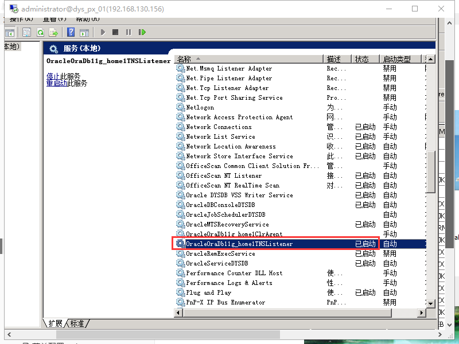This screenshot has width=459, height=344.
Task: Switch to the 标准 (Standard) tab
Action: [x=76, y=324]
